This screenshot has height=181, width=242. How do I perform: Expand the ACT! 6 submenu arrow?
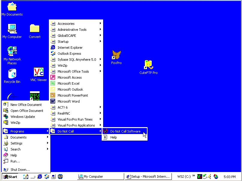(x=100, y=107)
